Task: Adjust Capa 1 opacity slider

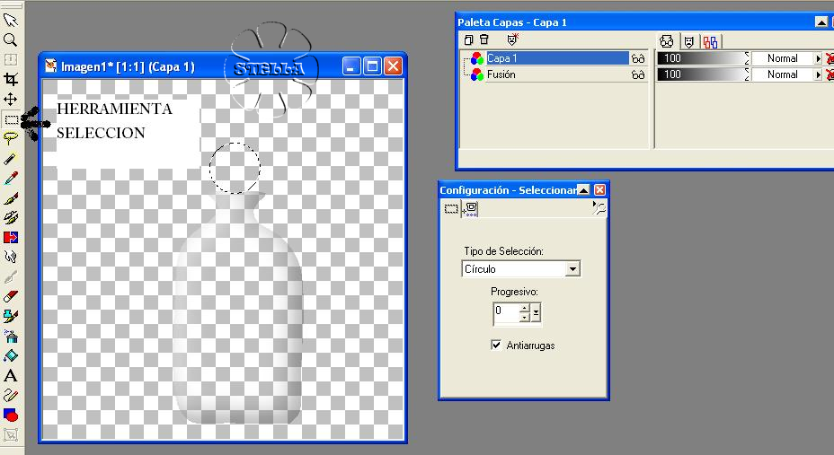Action: pyautogui.click(x=702, y=58)
